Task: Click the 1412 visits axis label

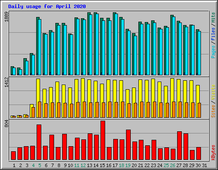Action: 6,82
